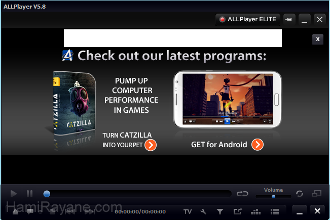Click the Check out our latest programs heading
This screenshot has height=220, width=330.
click(172, 56)
